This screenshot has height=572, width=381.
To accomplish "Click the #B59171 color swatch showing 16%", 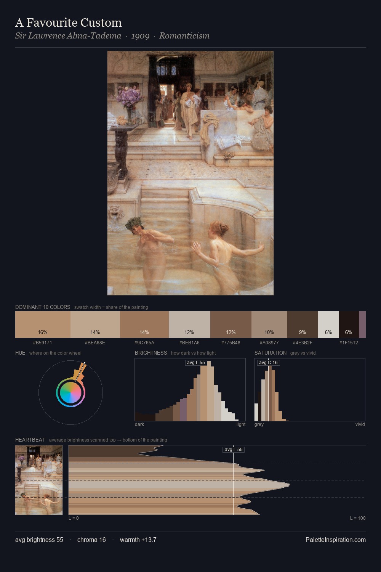I will 43,325.
